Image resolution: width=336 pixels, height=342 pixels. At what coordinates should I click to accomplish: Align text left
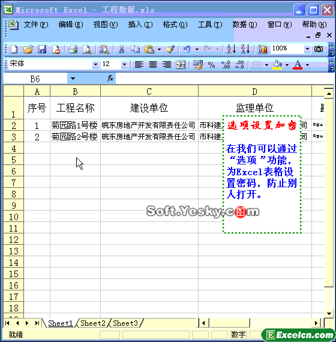(139, 65)
